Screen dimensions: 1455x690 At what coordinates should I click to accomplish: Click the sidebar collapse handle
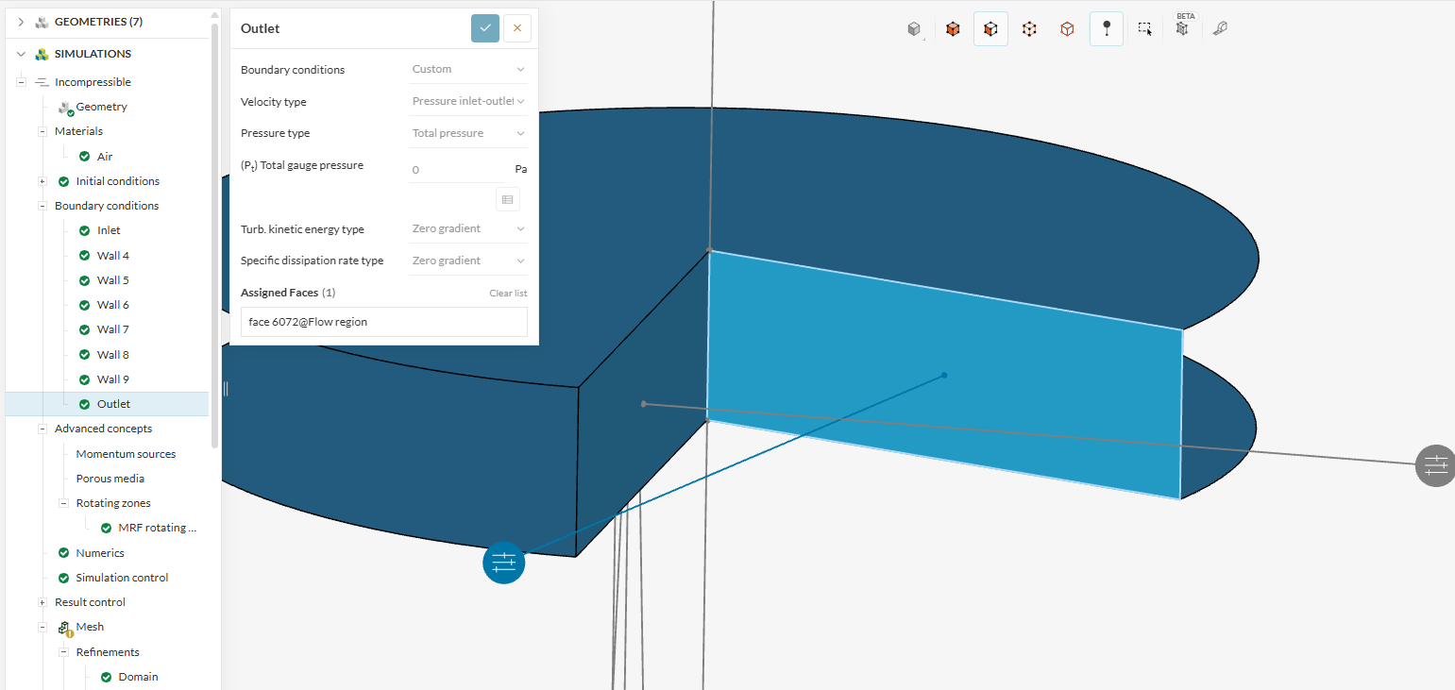pos(226,388)
